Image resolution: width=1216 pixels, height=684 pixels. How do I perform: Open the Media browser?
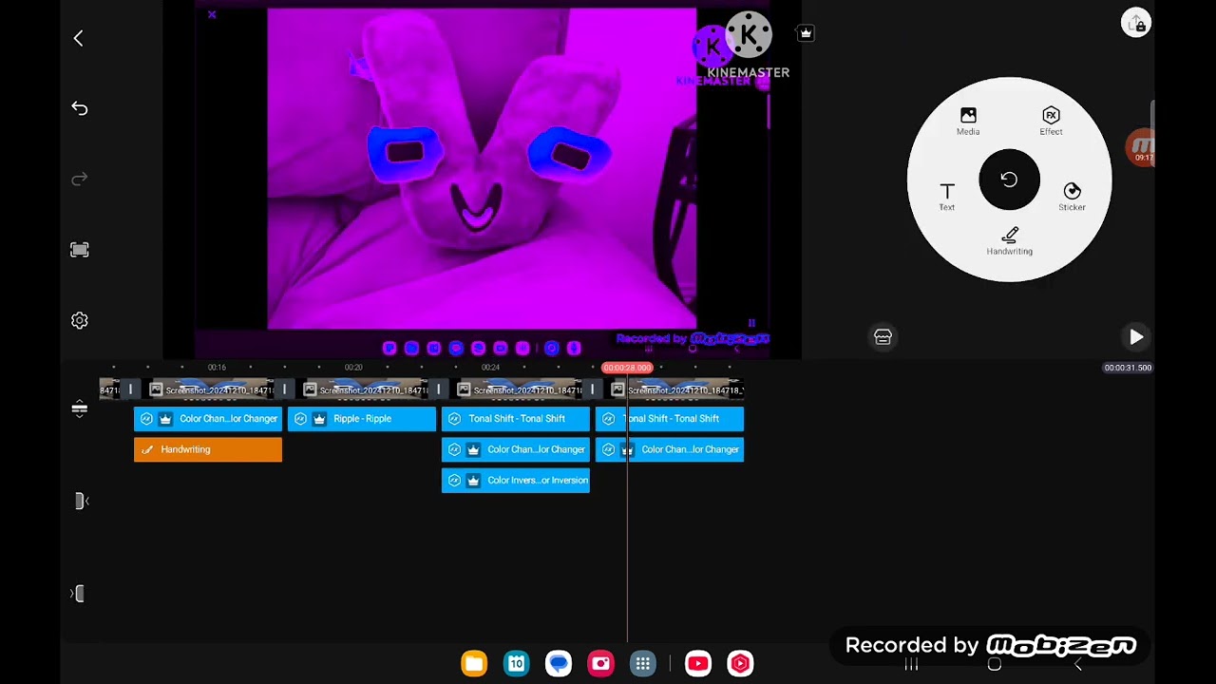point(968,122)
